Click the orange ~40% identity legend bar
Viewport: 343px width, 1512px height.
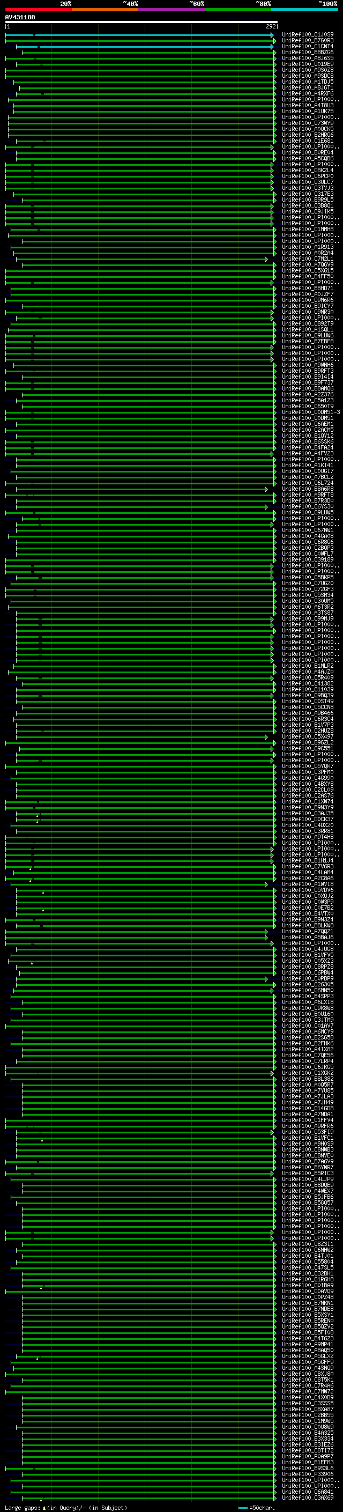(x=105, y=10)
